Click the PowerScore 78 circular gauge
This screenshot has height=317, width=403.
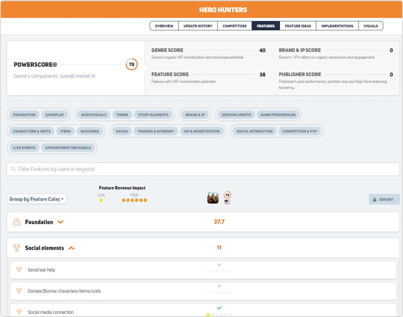131,64
